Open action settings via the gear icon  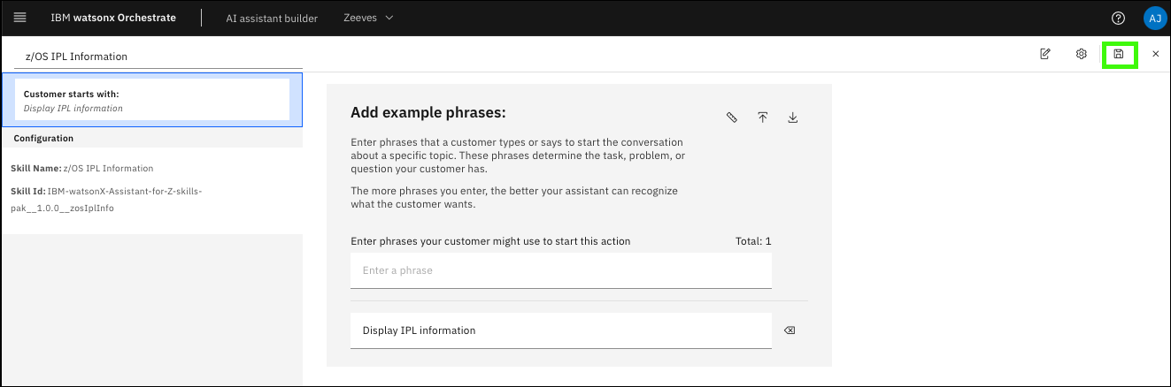(x=1082, y=55)
